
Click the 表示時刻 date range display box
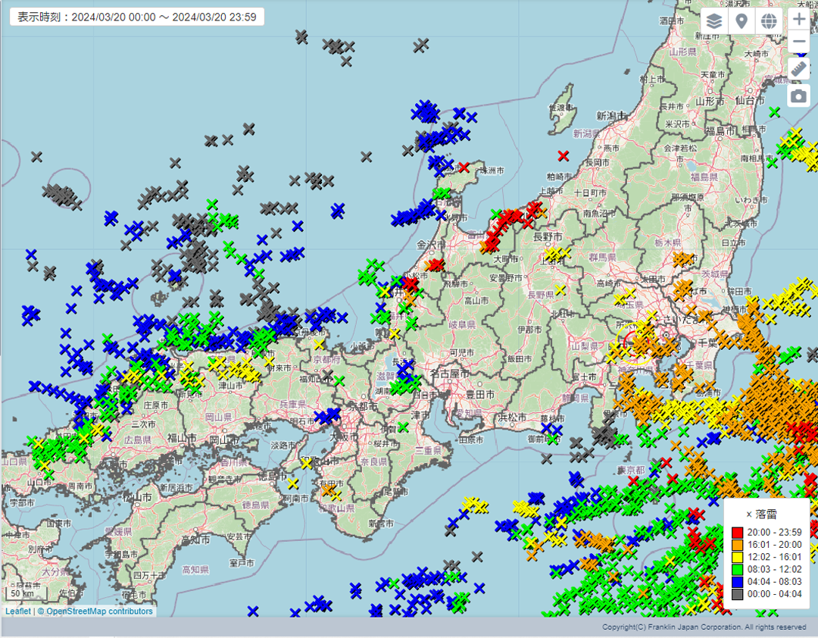[x=137, y=17]
